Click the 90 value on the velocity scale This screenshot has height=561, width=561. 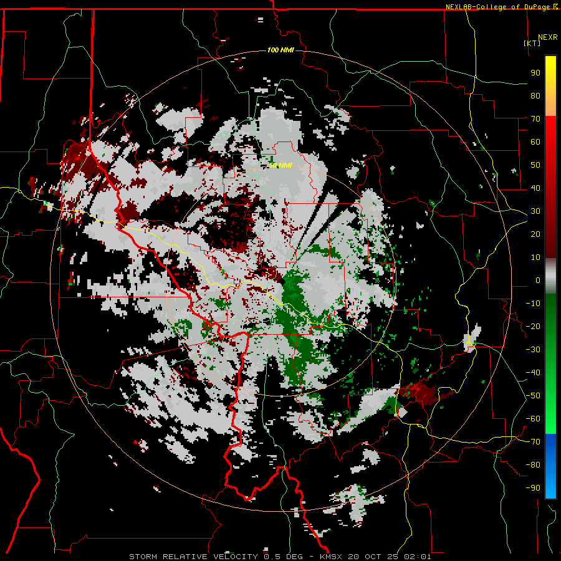[535, 73]
